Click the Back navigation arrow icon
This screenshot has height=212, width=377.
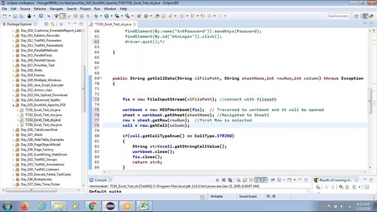[x=210, y=16]
